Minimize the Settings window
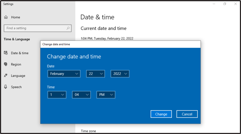 (213, 4)
